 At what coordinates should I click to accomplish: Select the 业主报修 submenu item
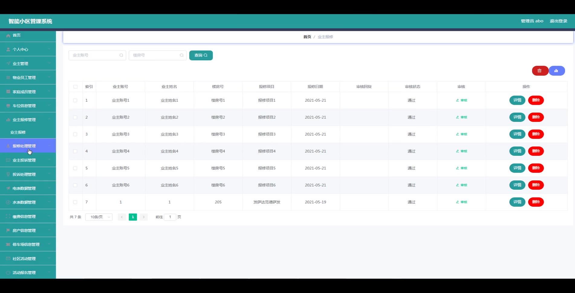pyautogui.click(x=28, y=132)
